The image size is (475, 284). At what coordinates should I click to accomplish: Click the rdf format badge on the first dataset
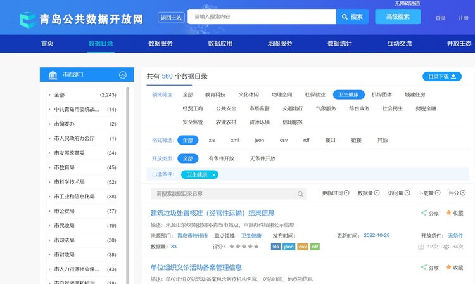point(316,247)
